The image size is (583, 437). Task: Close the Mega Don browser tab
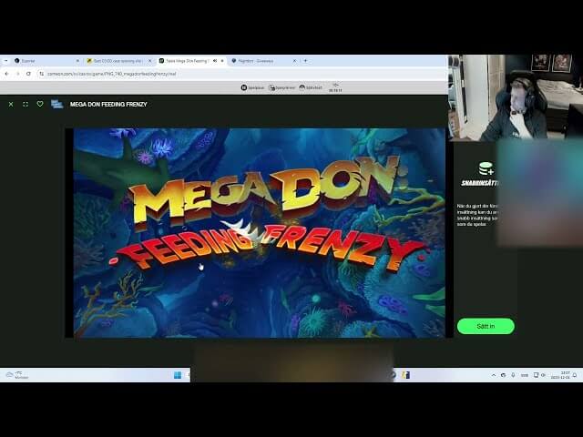point(222,61)
